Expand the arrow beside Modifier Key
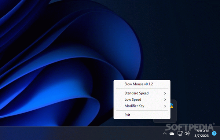The width and height of the screenshot is (220, 140). coord(165,106)
